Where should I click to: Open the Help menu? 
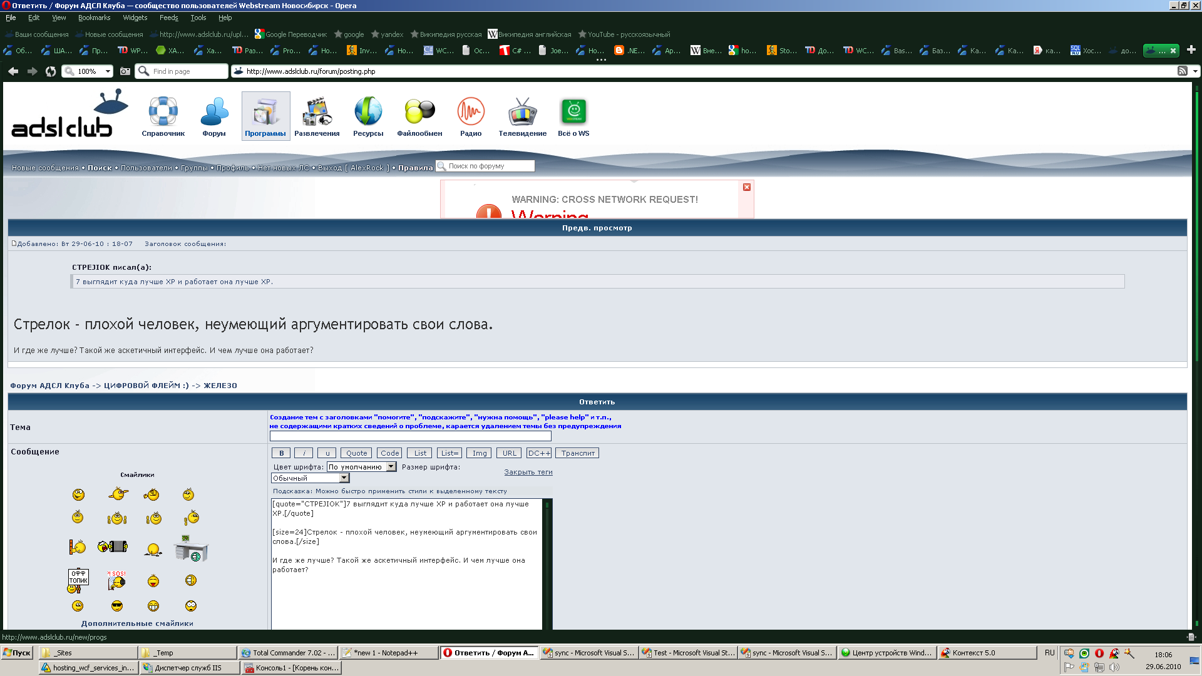[x=225, y=18]
